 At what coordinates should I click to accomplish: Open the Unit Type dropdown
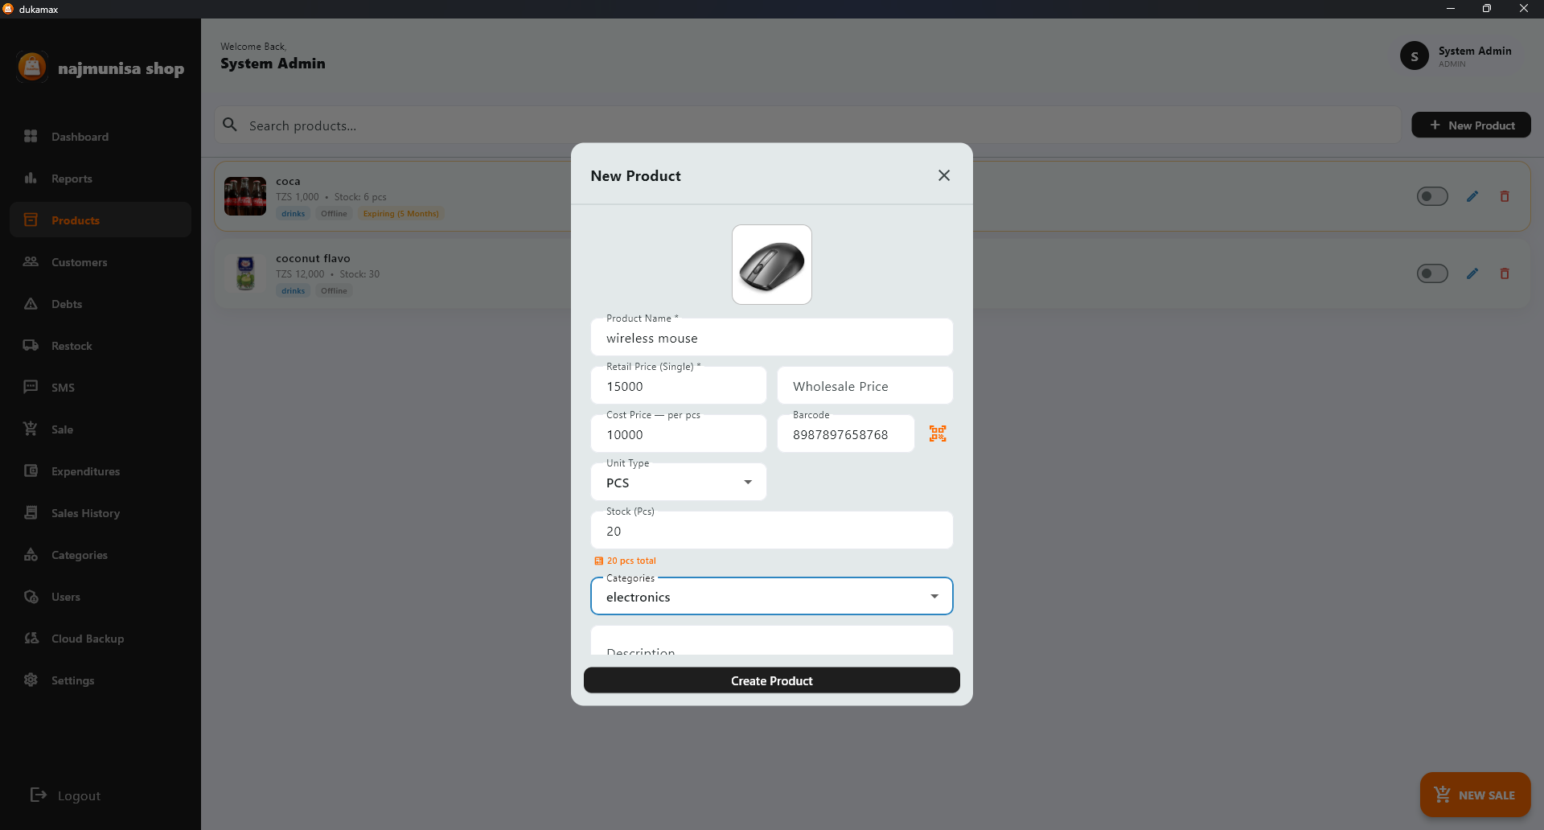[679, 482]
